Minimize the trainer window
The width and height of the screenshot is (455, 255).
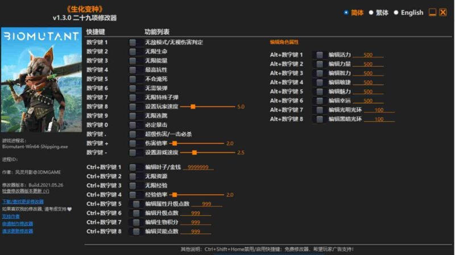point(432,13)
